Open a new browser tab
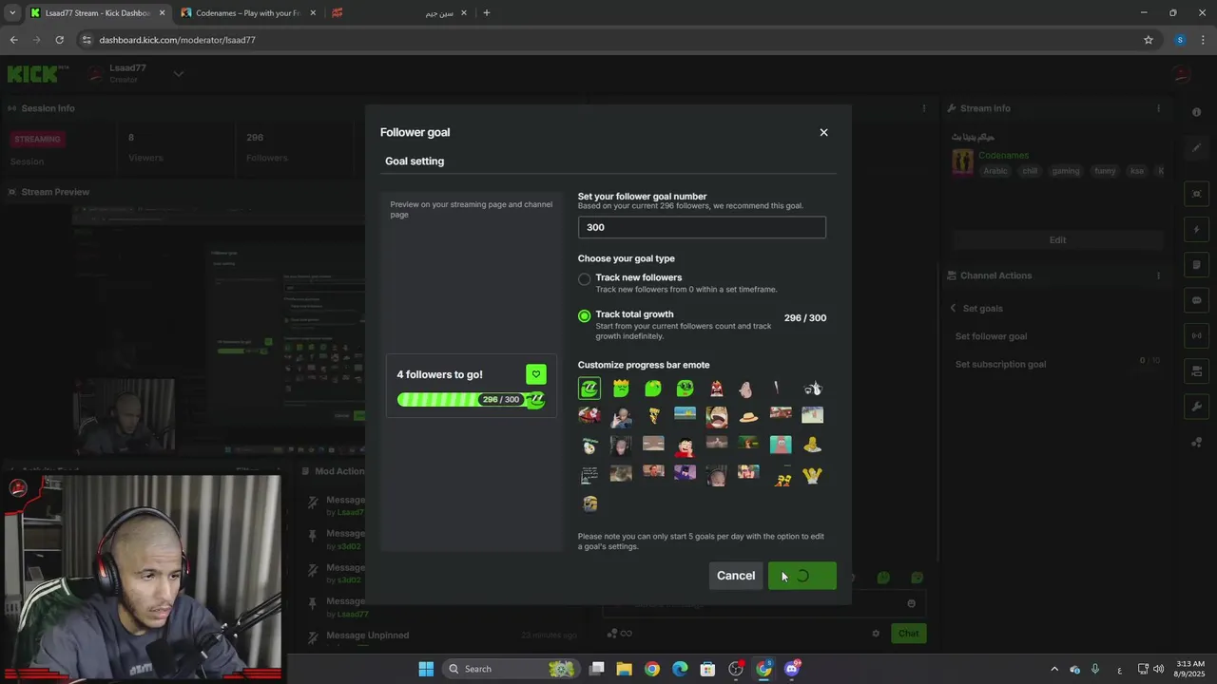Screen dimensions: 1217x684 pos(487,13)
